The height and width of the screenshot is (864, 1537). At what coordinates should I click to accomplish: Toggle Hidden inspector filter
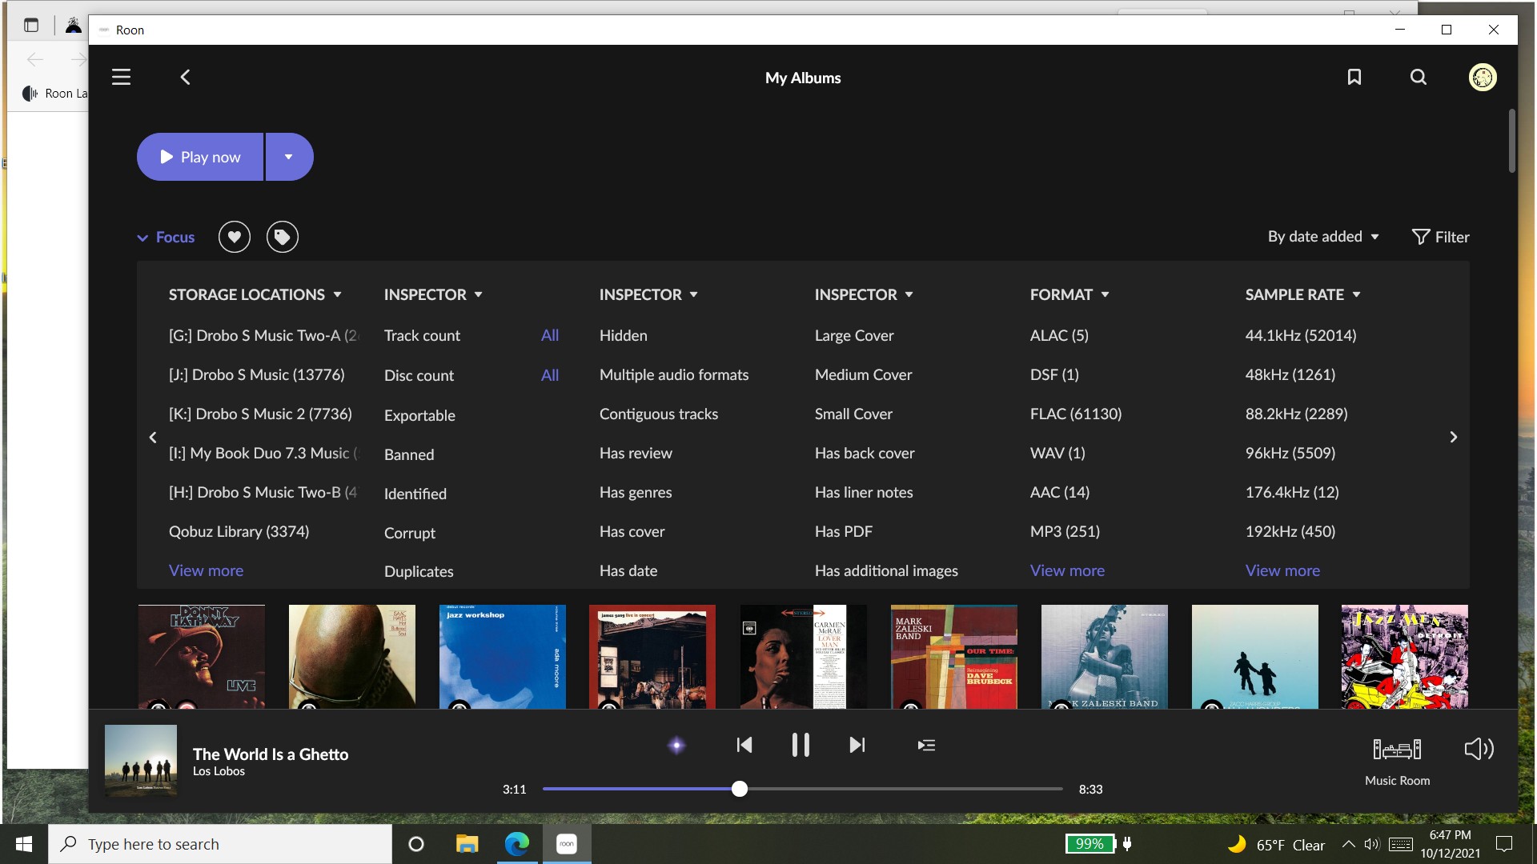point(623,335)
